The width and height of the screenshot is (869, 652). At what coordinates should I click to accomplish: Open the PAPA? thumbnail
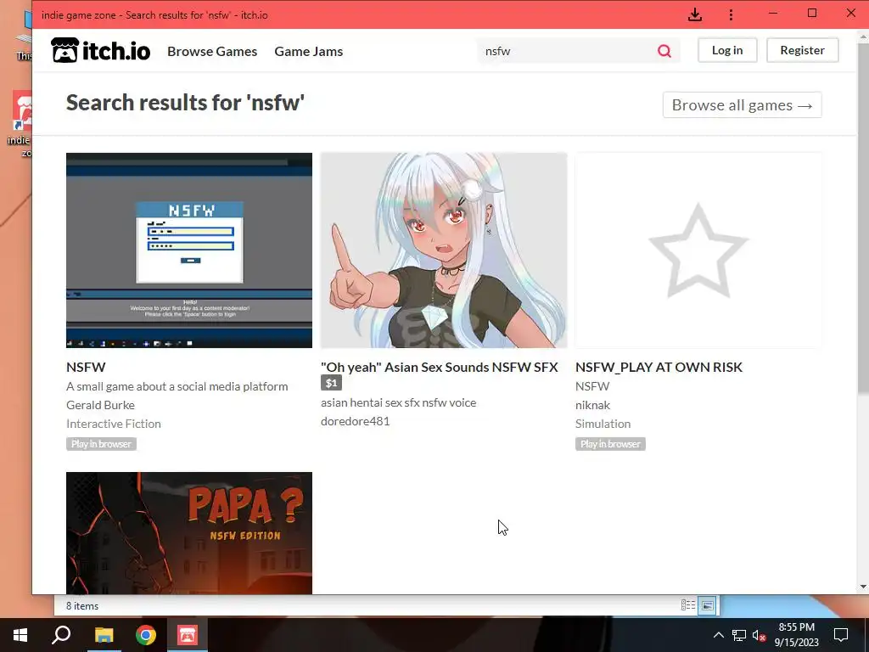tap(189, 533)
